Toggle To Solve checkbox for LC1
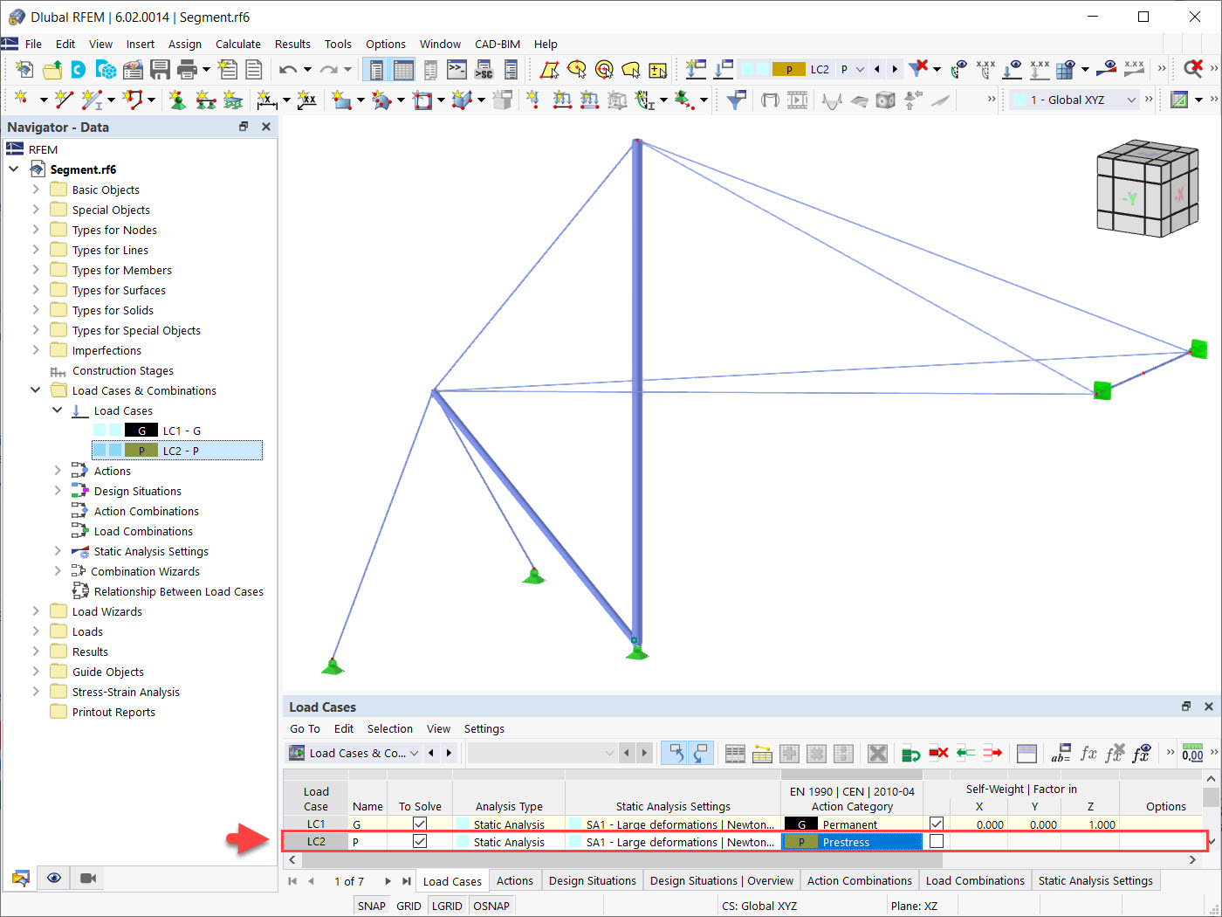1222x917 pixels. (x=420, y=824)
